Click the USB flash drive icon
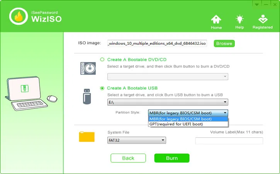This screenshot has width=280, height=174. point(87,96)
